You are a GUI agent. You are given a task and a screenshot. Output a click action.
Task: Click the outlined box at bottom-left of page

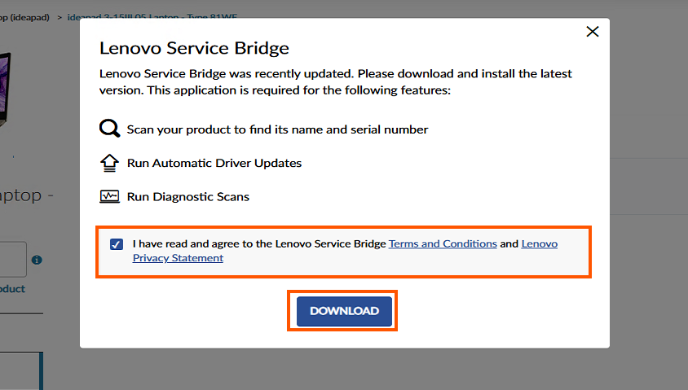[x=21, y=370]
